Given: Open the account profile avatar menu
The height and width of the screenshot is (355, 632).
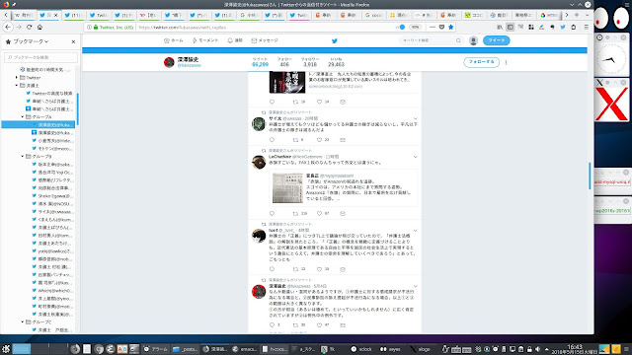Looking at the screenshot, I should click(473, 40).
